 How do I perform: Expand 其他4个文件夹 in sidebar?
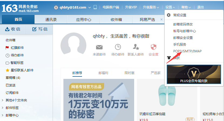3,100
